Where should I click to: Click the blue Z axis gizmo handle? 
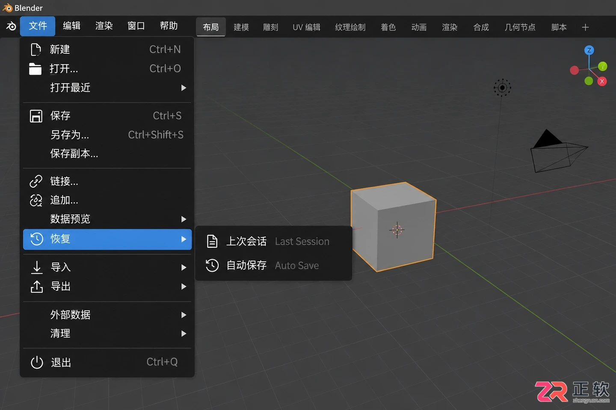(x=589, y=50)
